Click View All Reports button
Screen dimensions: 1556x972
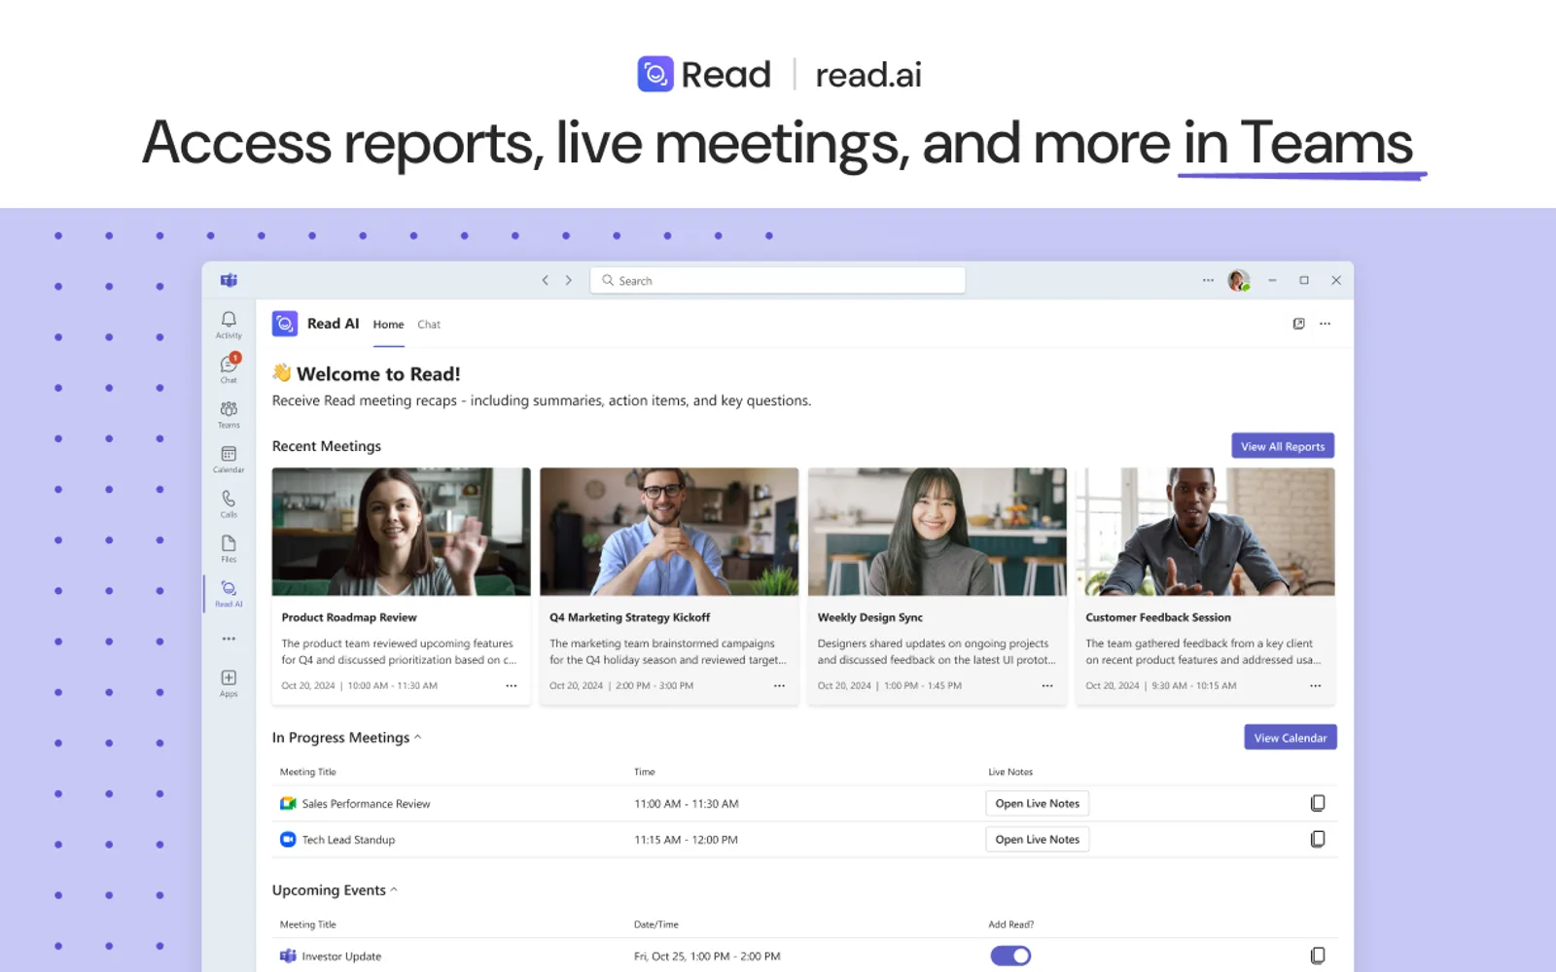coord(1283,446)
